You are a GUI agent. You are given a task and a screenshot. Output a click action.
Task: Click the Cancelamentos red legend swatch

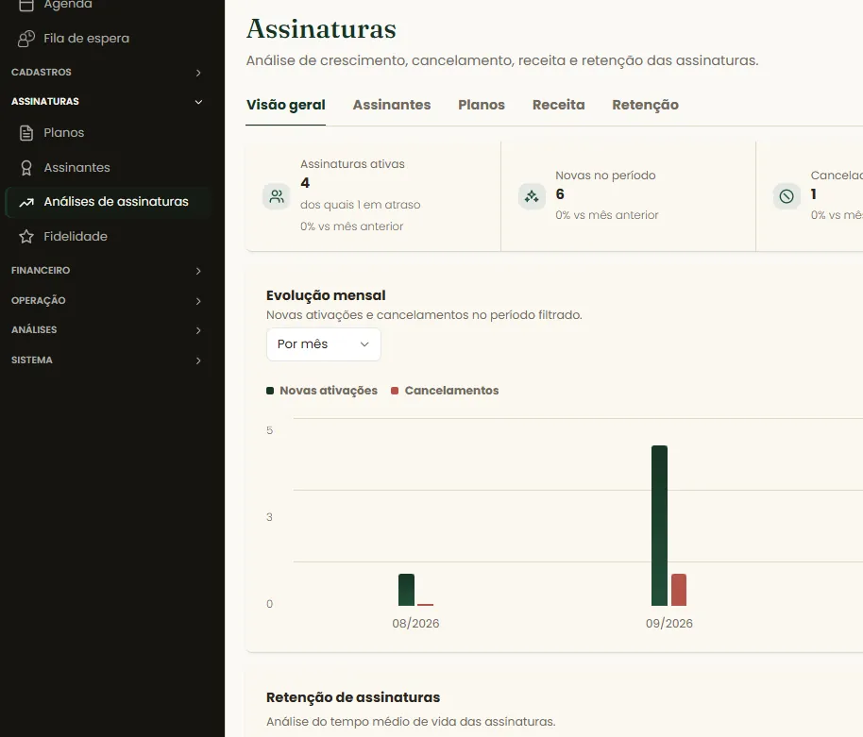(395, 391)
